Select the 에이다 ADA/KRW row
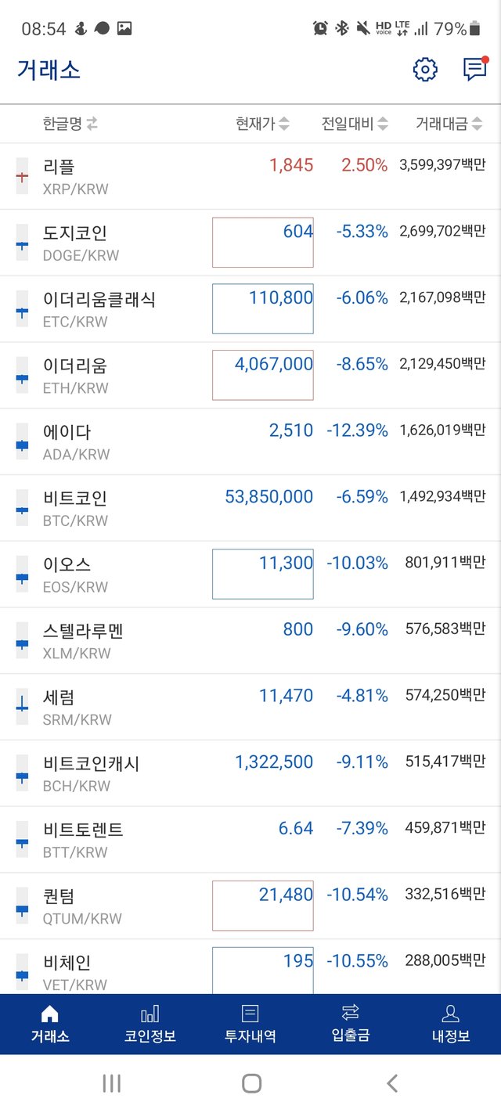Viewport: 501px width, 1113px height. coord(250,441)
